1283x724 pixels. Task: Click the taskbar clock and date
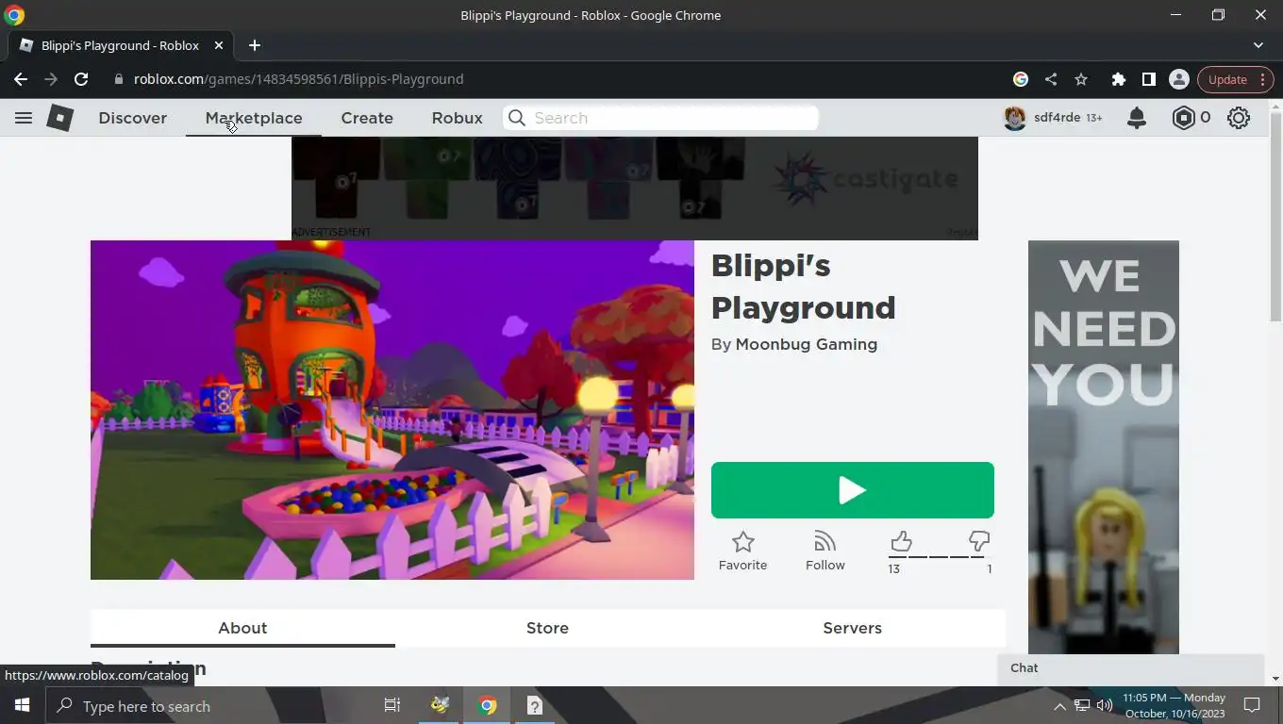point(1174,705)
